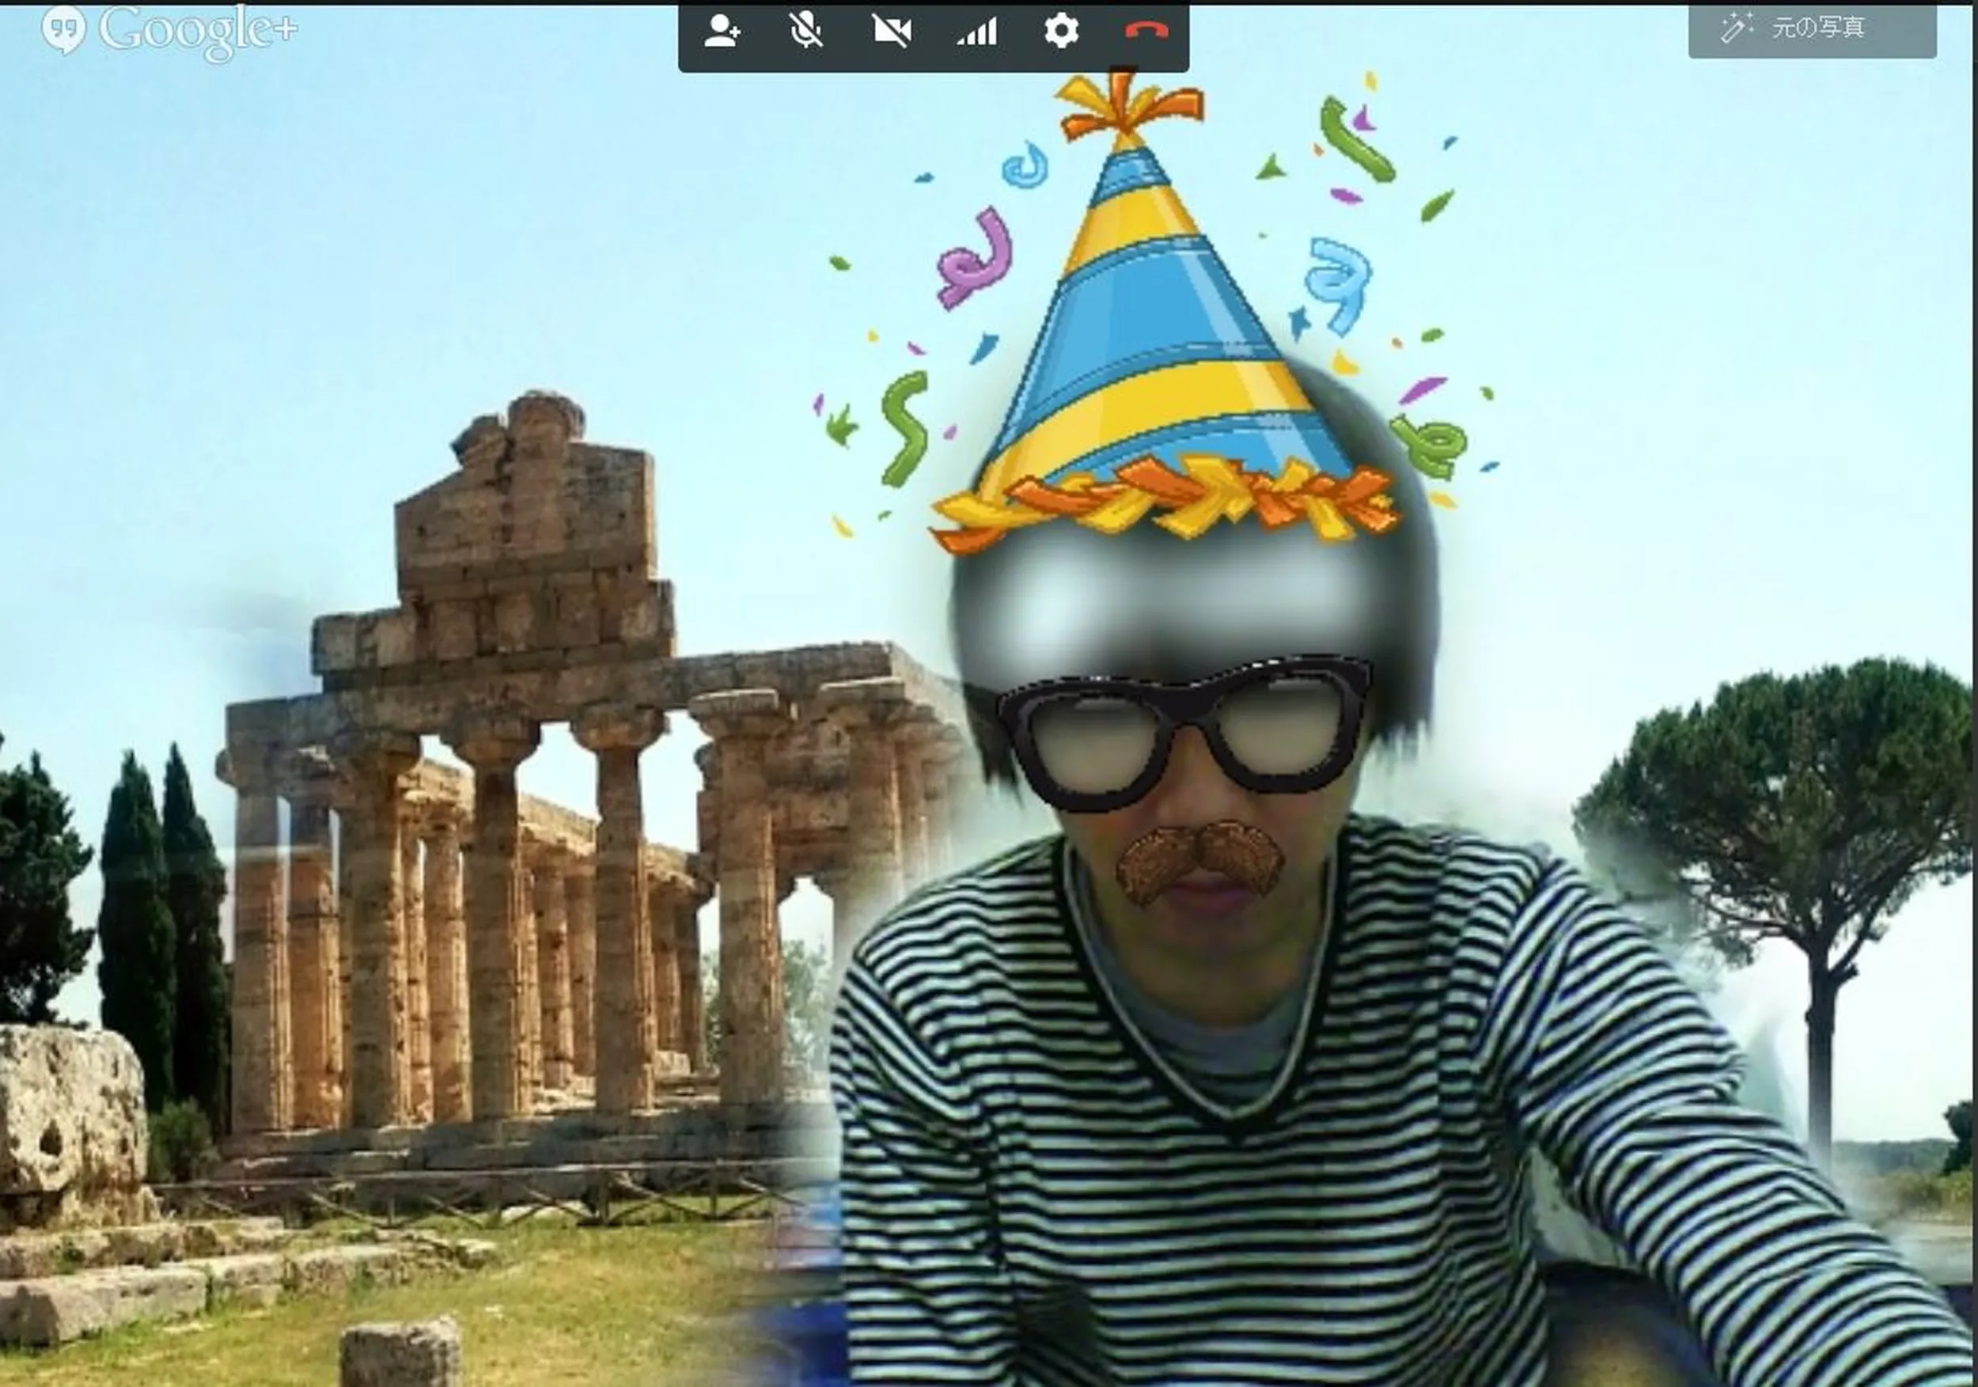The image size is (1978, 1387).
Task: Click the magic wand icon beside 元の写真
Action: pyautogui.click(x=1735, y=28)
